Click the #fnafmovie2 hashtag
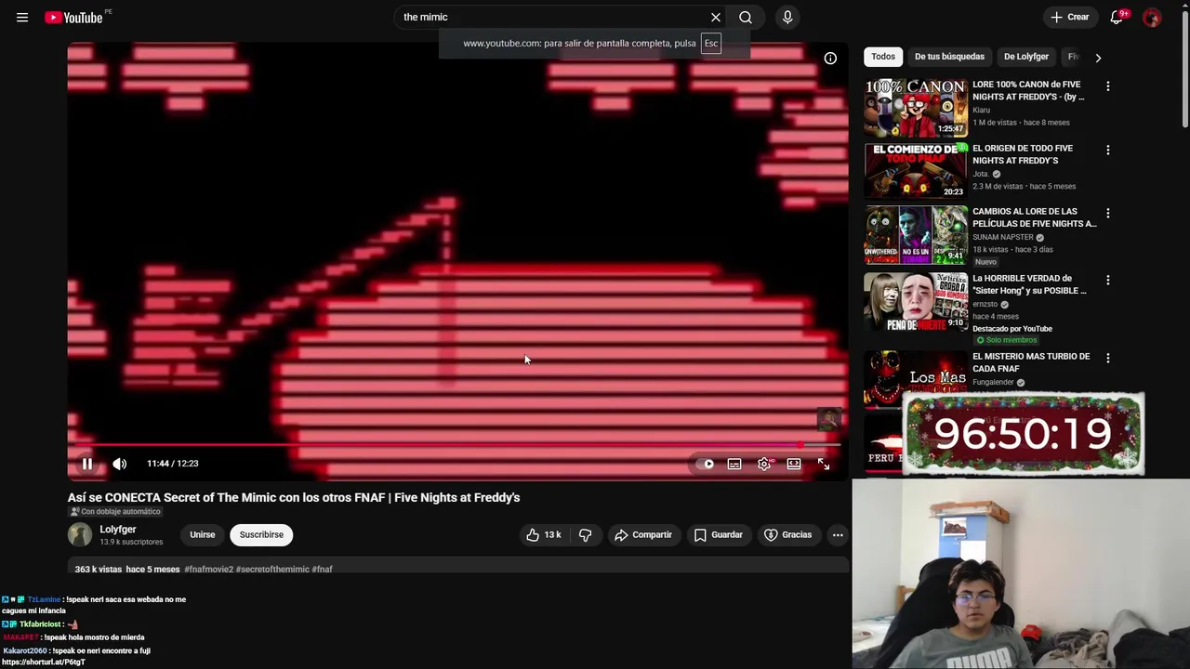This screenshot has width=1190, height=669. point(208,570)
